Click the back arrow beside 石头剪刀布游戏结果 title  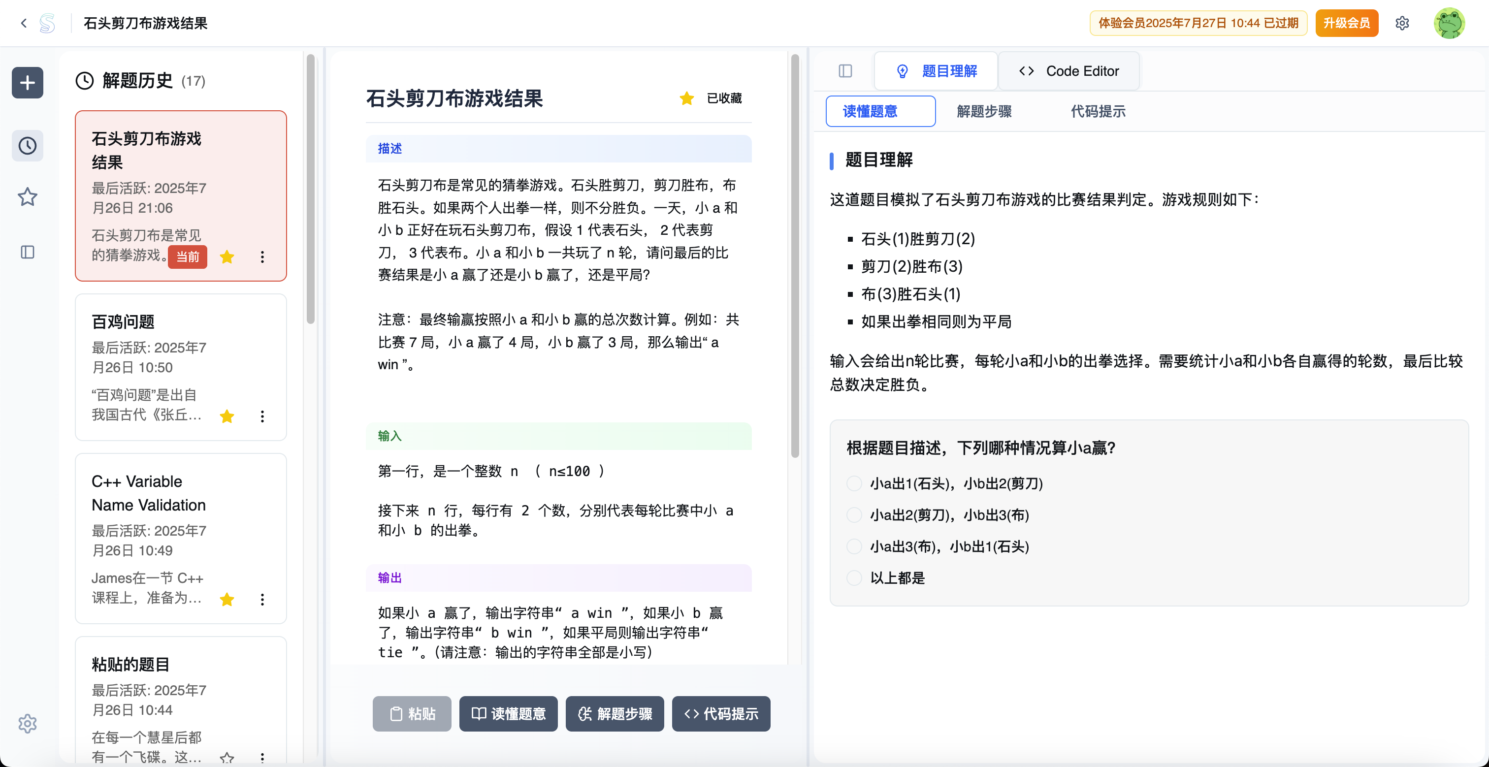23,23
